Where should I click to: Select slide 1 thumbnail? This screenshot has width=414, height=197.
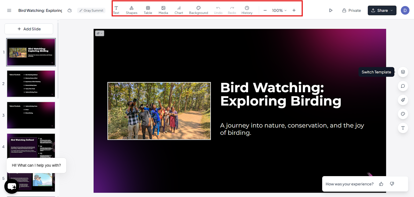click(31, 52)
